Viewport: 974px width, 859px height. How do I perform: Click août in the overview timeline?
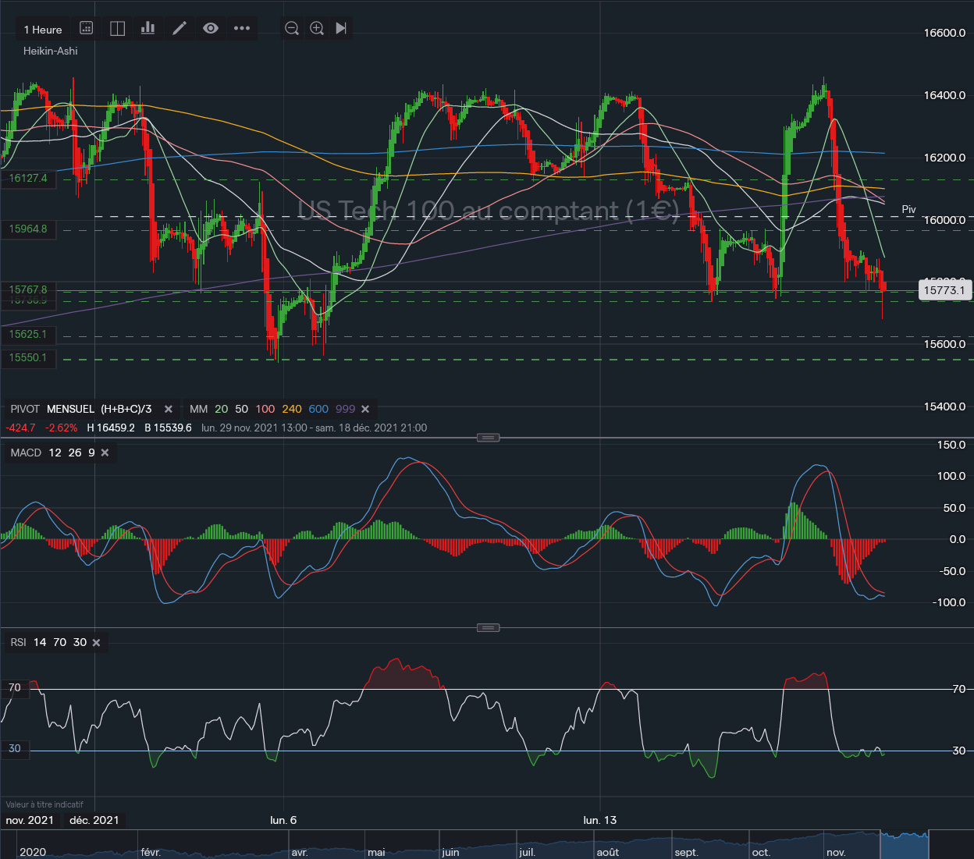(607, 852)
